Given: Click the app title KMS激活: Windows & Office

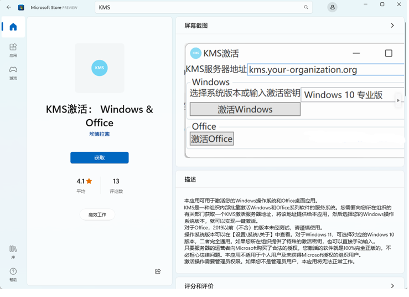Looking at the screenshot, I should [100, 116].
